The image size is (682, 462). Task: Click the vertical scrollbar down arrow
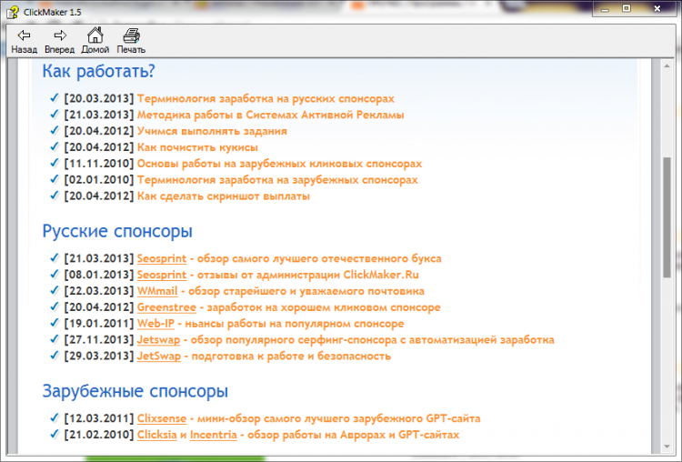[667, 447]
